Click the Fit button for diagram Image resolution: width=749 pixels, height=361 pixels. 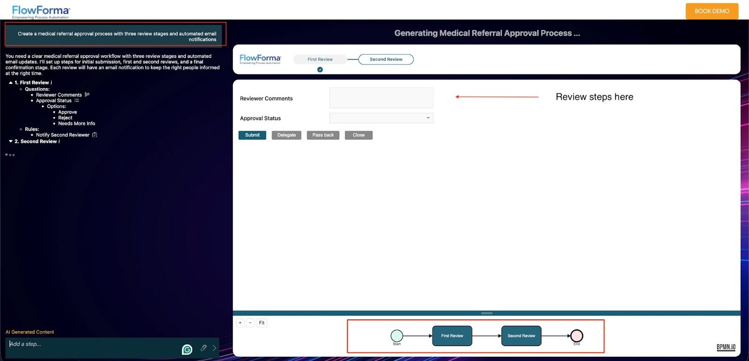pyautogui.click(x=262, y=323)
